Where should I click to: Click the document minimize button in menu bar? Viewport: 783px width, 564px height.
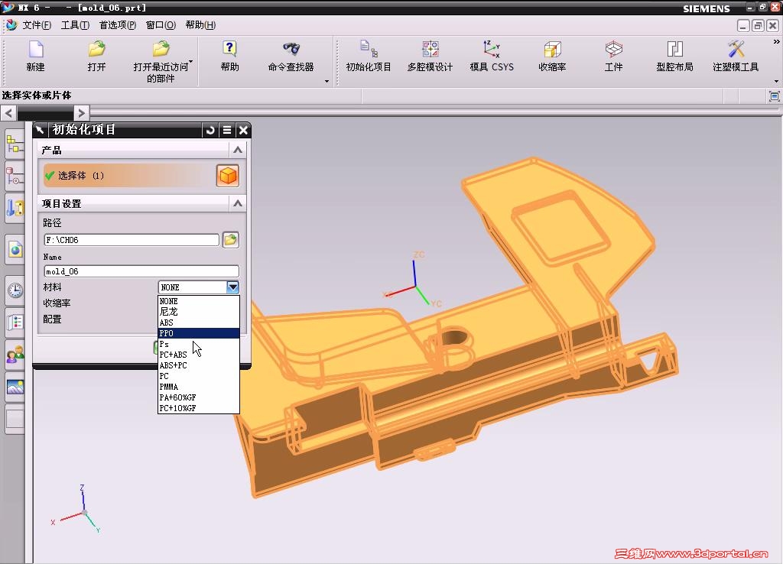click(743, 25)
